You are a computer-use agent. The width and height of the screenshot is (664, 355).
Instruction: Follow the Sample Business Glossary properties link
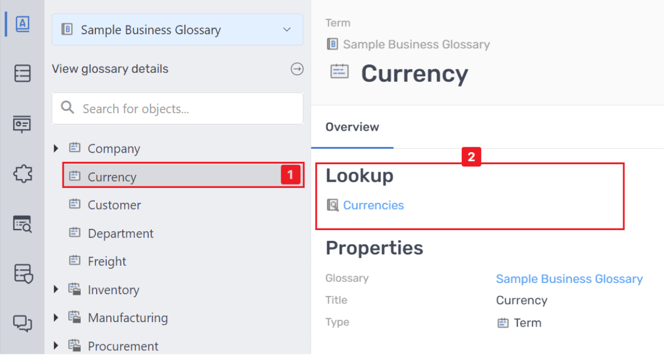point(569,279)
